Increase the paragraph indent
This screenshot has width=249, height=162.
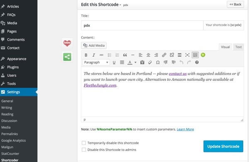pyautogui.click(x=173, y=62)
